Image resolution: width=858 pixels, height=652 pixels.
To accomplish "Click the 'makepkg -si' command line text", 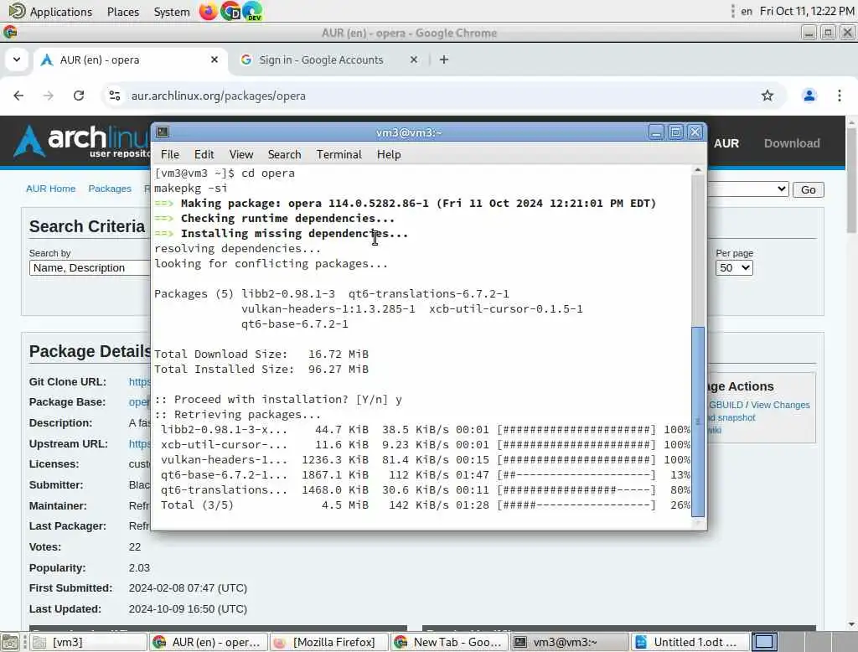I will tap(190, 188).
